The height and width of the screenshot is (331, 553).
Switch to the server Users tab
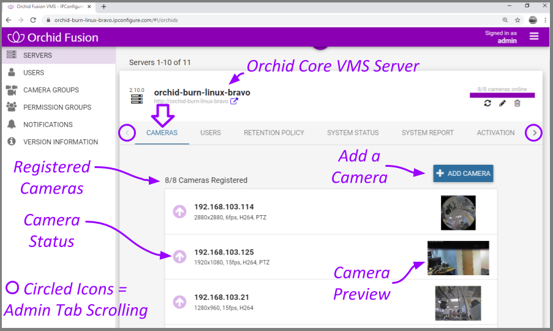[211, 132]
